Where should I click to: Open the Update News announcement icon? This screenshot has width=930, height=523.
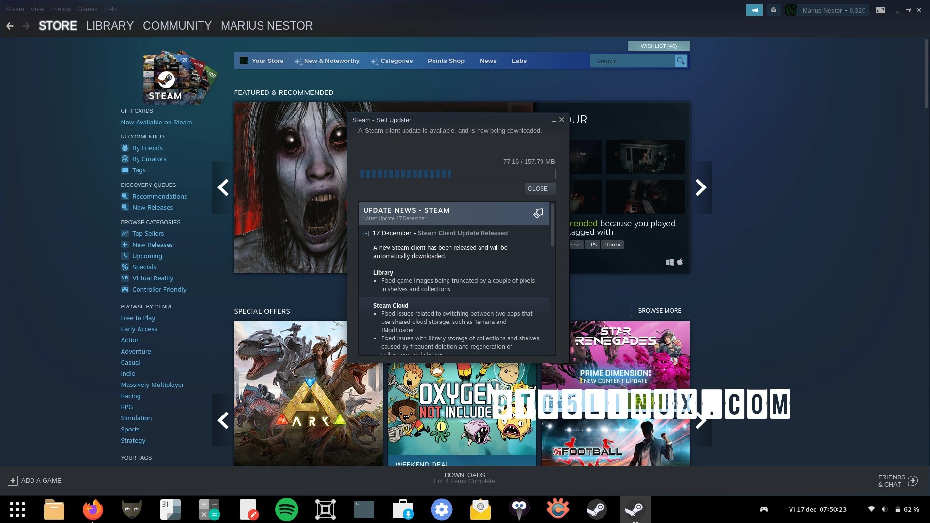538,214
